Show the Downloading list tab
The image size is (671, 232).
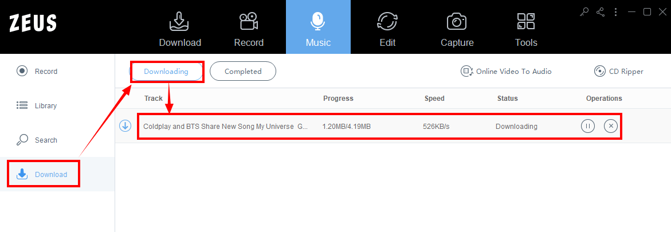(167, 72)
